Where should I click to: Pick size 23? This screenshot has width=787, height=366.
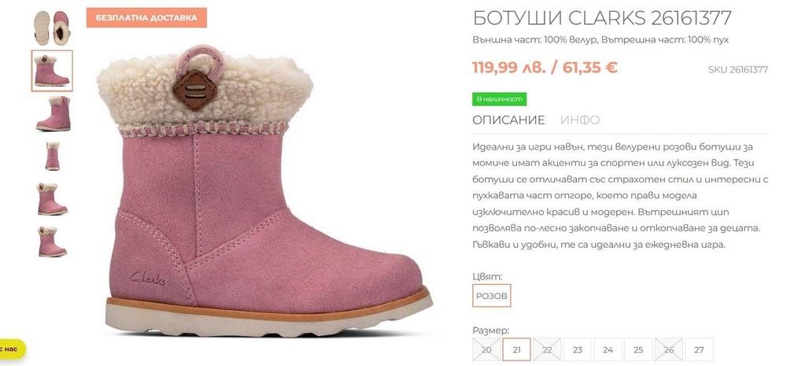(x=577, y=350)
